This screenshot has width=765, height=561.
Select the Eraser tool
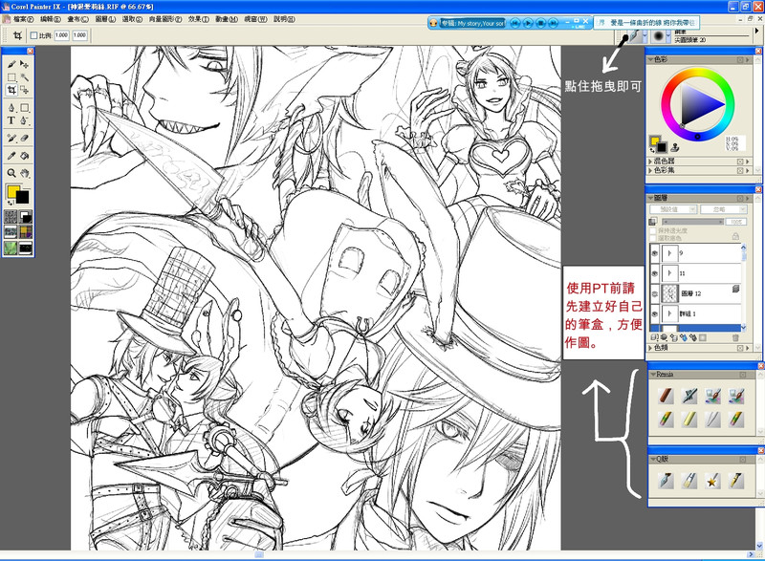click(25, 138)
